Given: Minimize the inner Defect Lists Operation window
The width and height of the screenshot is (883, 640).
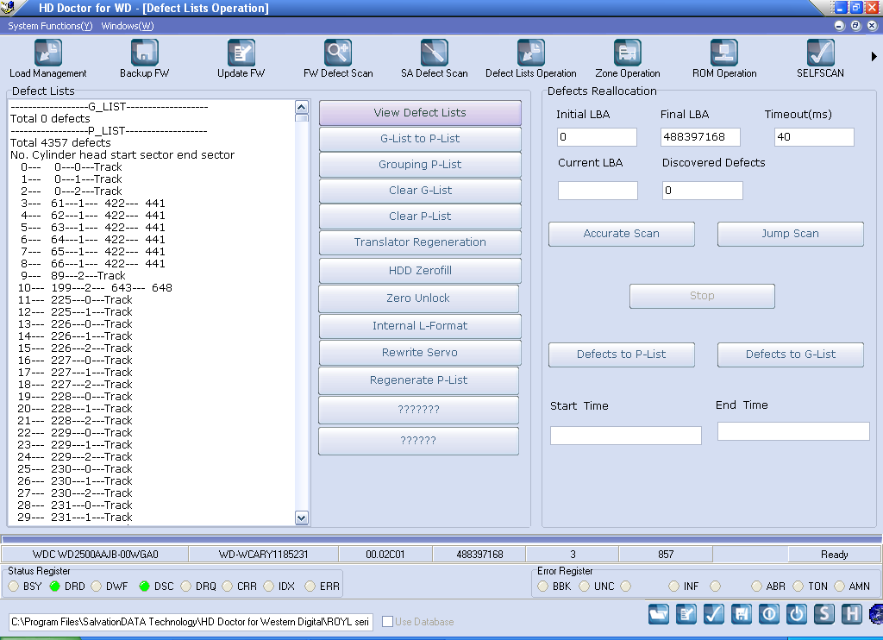Looking at the screenshot, I should 840,26.
